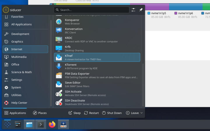Open Science & Math category
210x131 pixels.
point(25,72)
